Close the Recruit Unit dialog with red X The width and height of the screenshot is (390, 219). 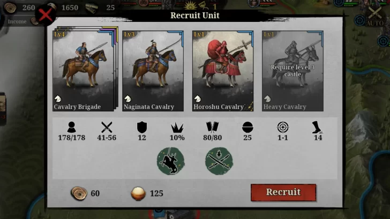46,15
